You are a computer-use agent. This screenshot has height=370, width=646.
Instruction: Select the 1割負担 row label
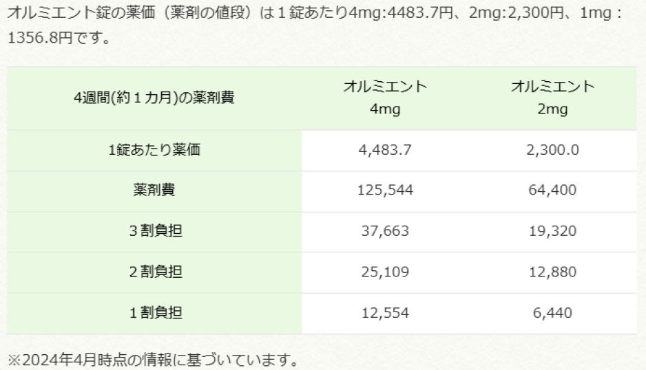point(154,313)
